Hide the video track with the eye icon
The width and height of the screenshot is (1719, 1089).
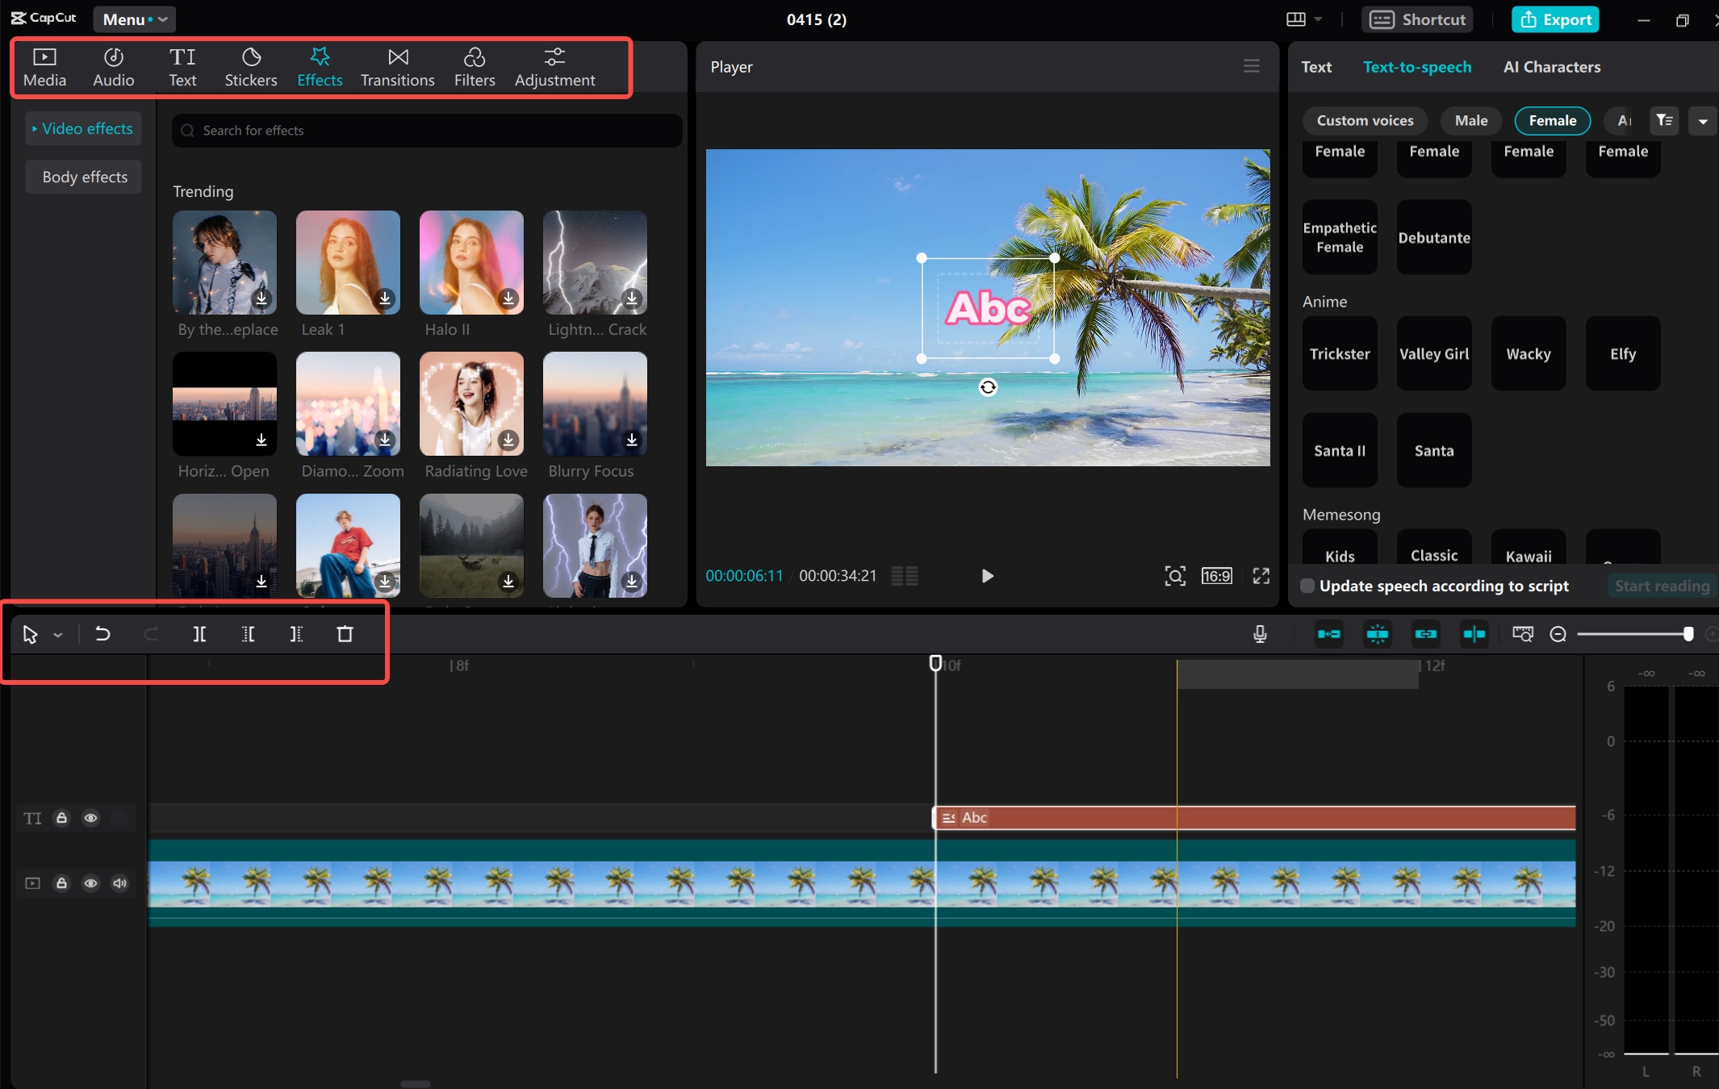pyautogui.click(x=91, y=883)
